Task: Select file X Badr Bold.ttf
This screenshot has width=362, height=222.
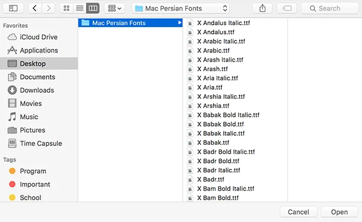Action: click(x=235, y=161)
